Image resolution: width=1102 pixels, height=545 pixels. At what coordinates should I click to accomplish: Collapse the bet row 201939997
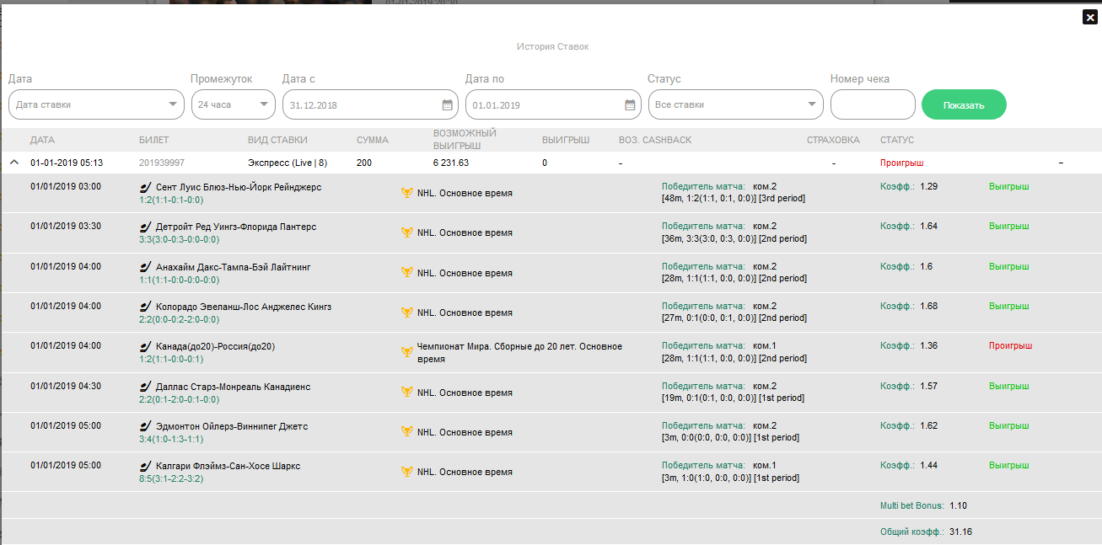click(x=14, y=163)
